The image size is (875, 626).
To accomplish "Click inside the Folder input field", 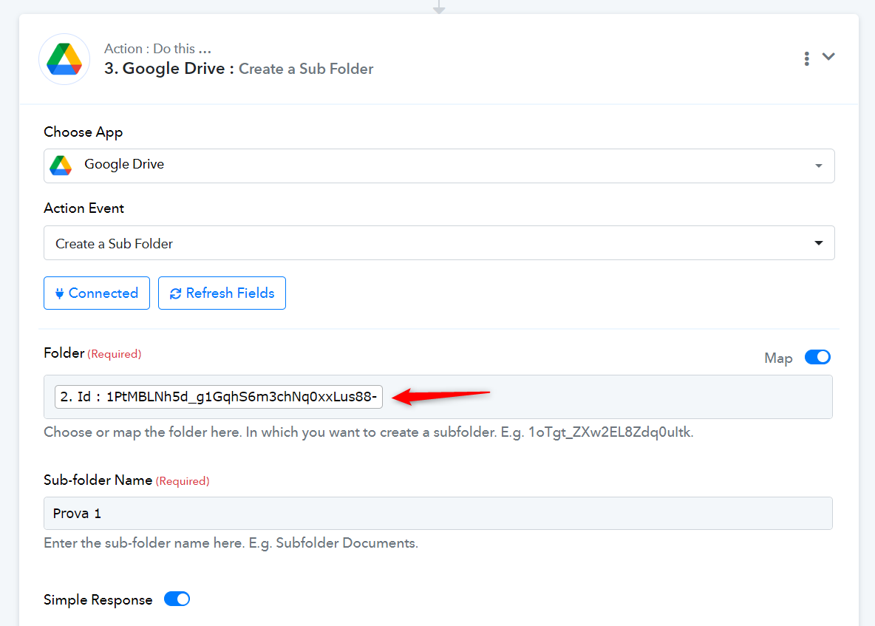I will [x=437, y=397].
